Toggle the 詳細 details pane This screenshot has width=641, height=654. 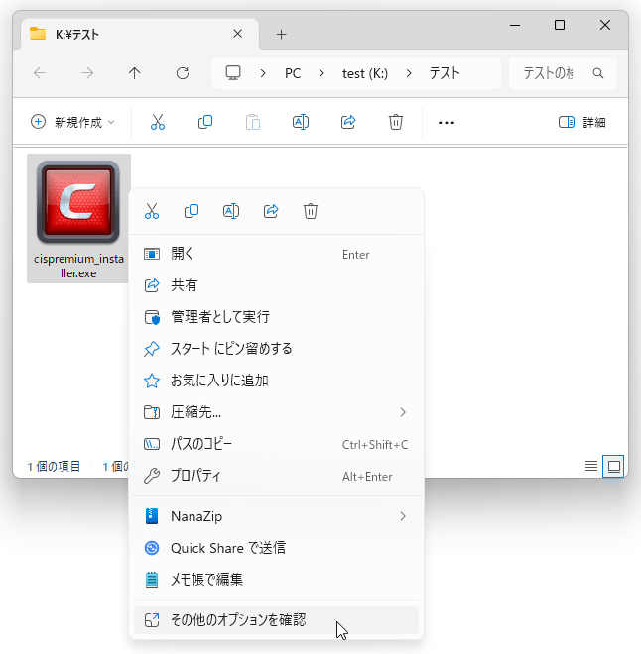coord(581,122)
